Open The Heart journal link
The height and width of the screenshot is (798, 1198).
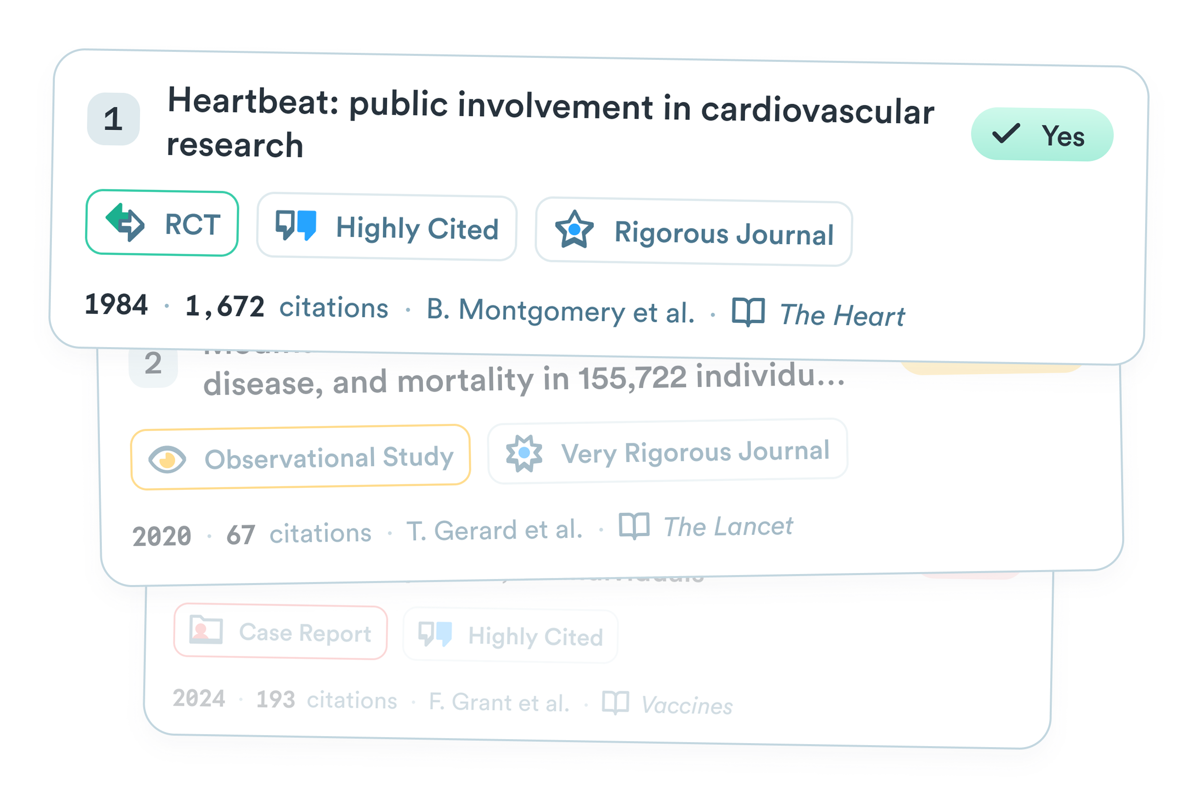pos(843,315)
